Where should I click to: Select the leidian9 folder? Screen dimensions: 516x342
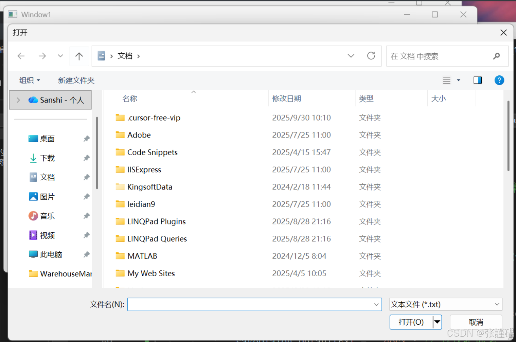coord(141,204)
